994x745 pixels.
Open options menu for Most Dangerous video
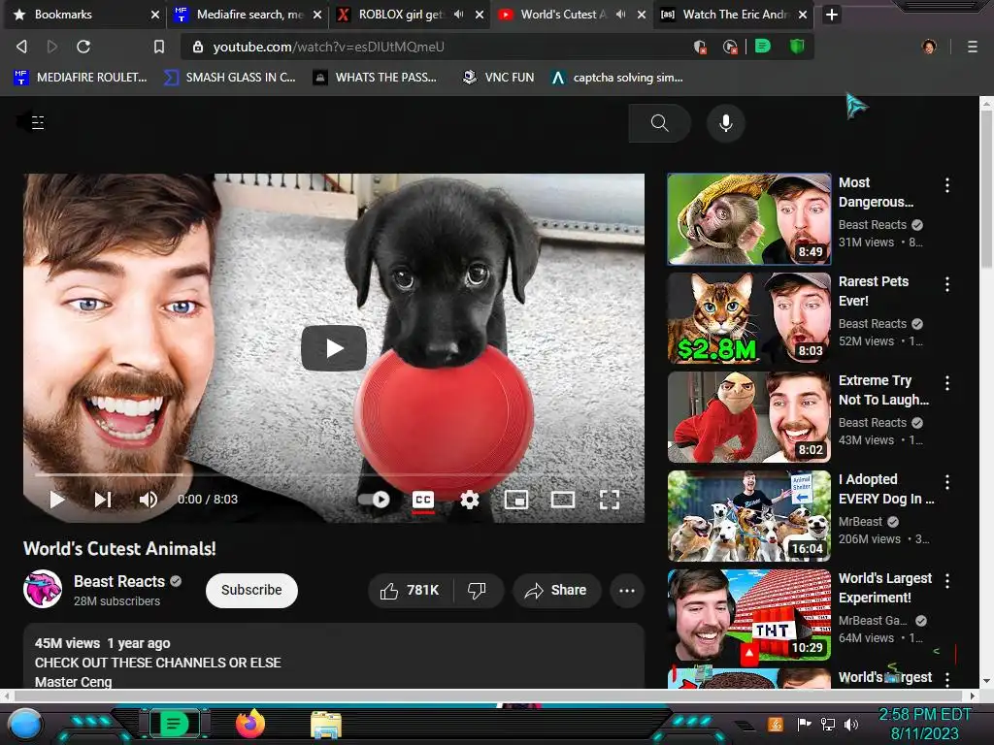[947, 185]
